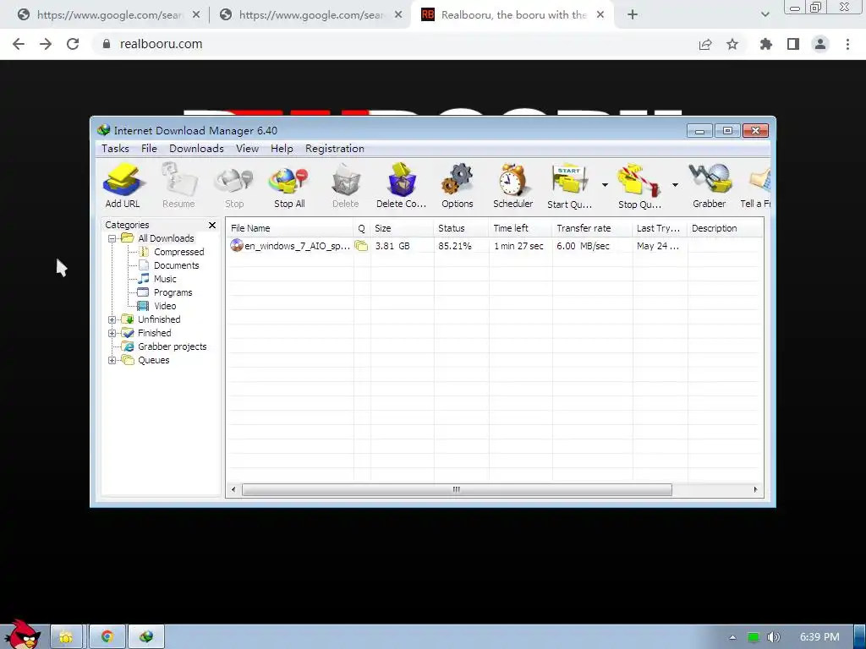Switch to first Google search tab
Image resolution: width=866 pixels, height=649 pixels.
[x=109, y=15]
